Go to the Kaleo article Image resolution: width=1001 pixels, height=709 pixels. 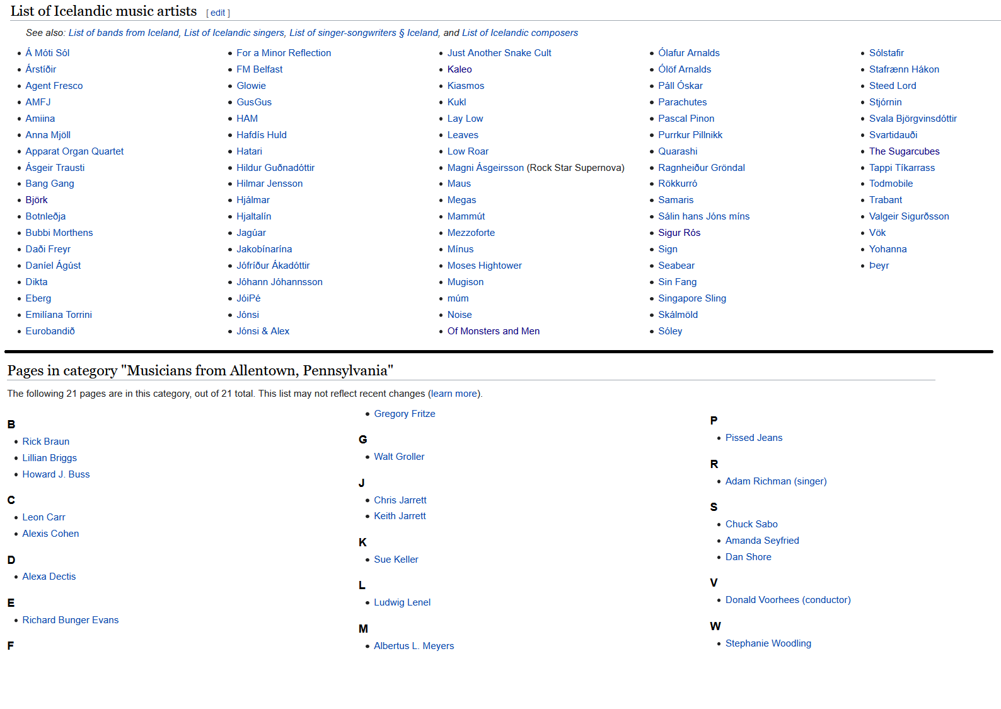click(460, 69)
